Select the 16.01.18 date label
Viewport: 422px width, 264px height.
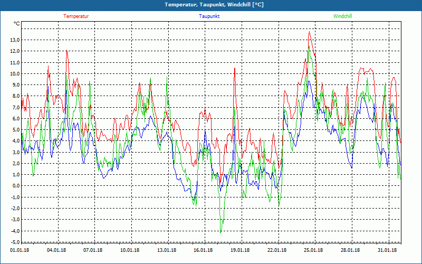(x=203, y=251)
